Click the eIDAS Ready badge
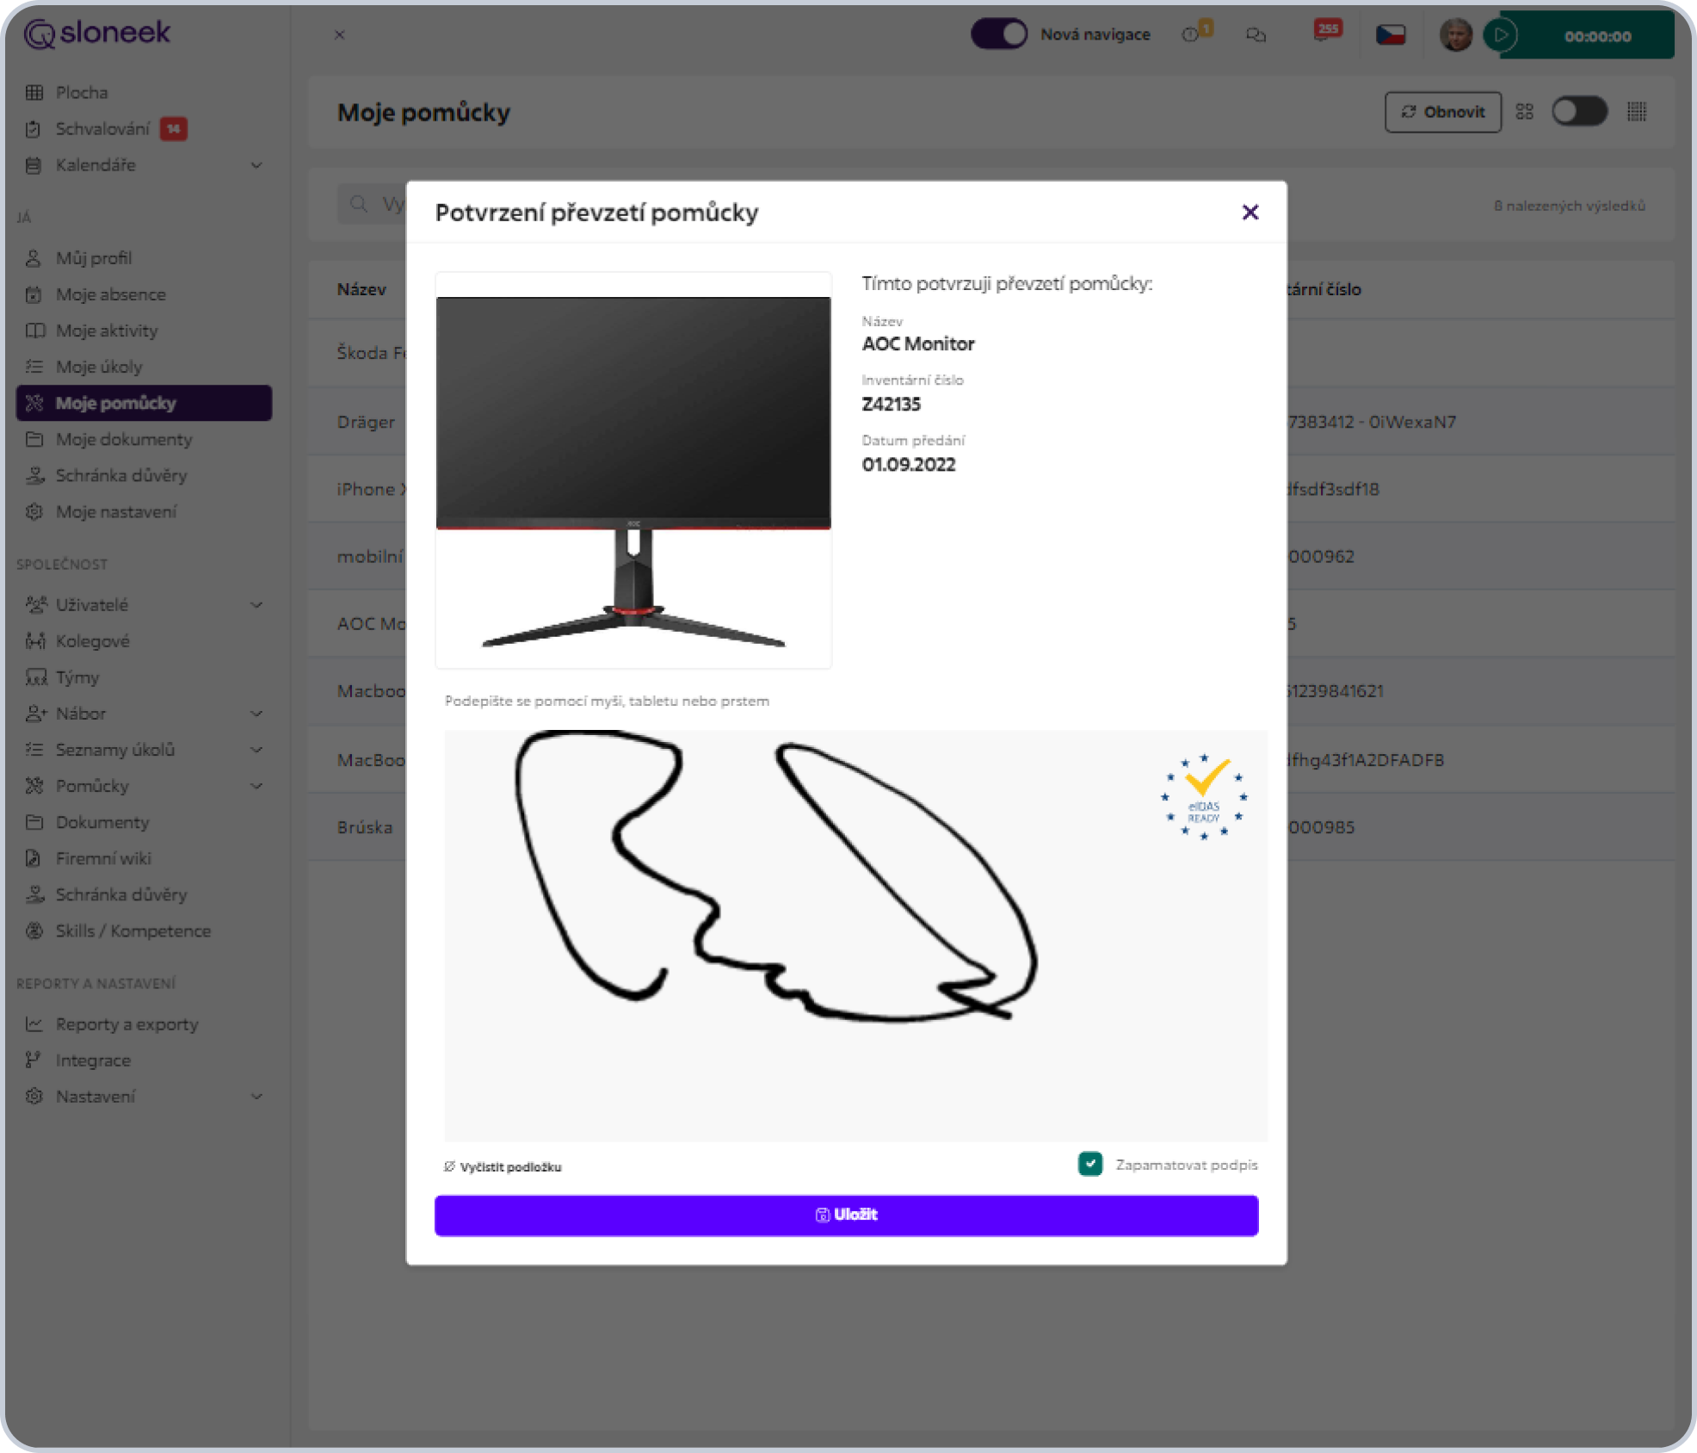 (x=1204, y=797)
